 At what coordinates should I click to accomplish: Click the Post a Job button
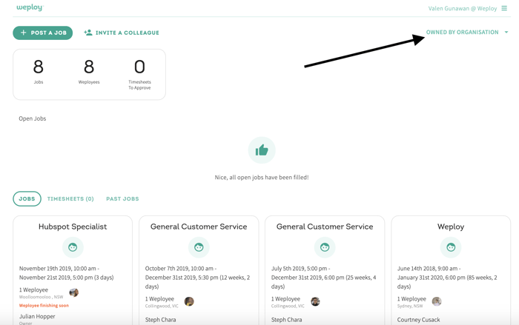tap(43, 33)
